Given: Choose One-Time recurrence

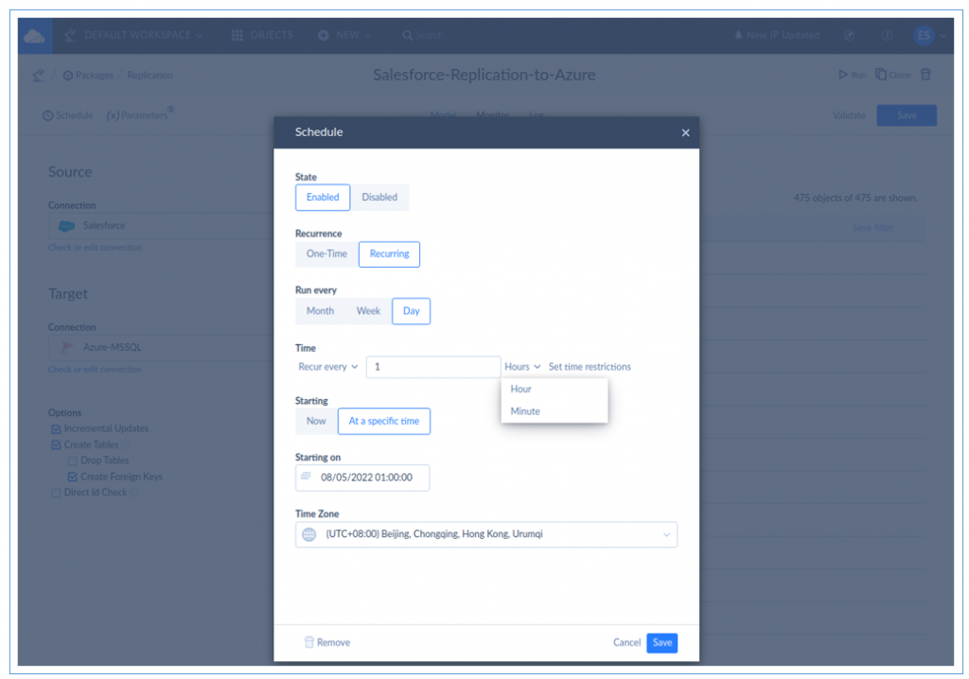Looking at the screenshot, I should click(326, 254).
